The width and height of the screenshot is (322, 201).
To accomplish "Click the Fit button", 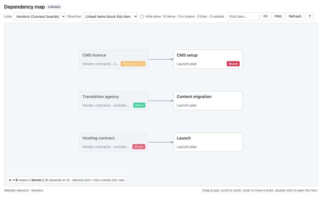I will tap(265, 16).
